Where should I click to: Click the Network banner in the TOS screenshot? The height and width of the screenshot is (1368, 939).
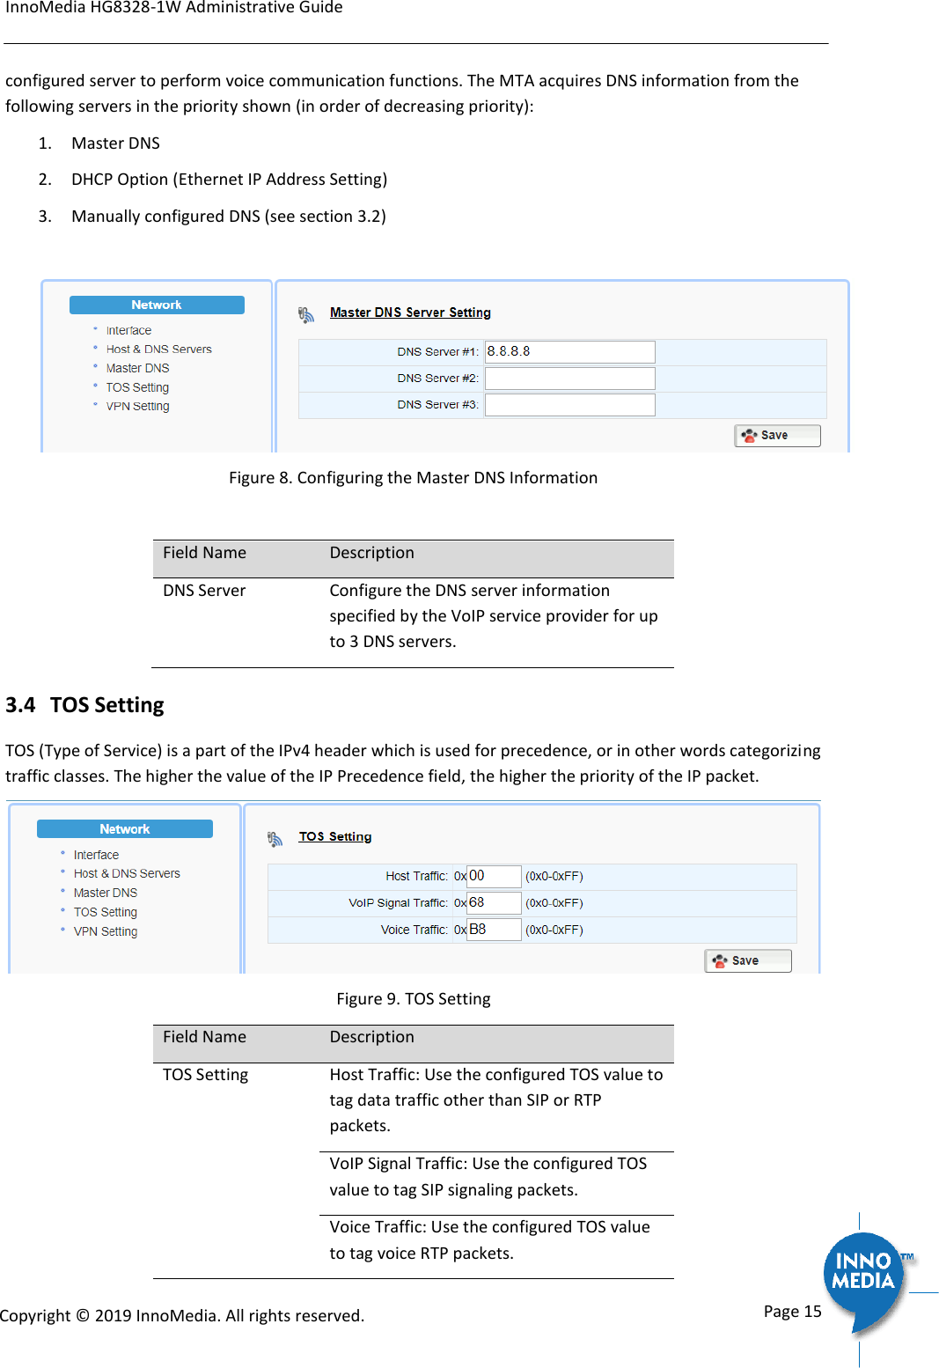(x=123, y=827)
